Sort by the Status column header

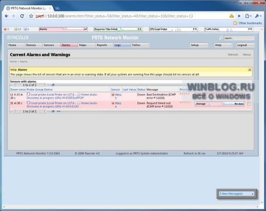point(141,90)
